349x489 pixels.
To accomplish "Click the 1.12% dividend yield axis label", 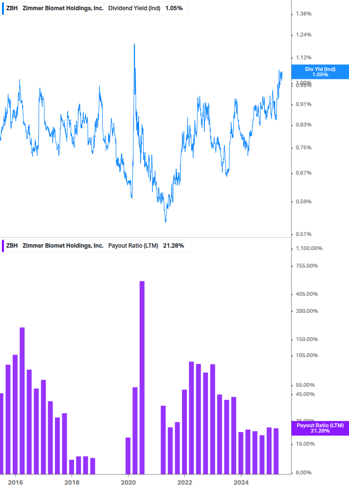I will (x=303, y=57).
